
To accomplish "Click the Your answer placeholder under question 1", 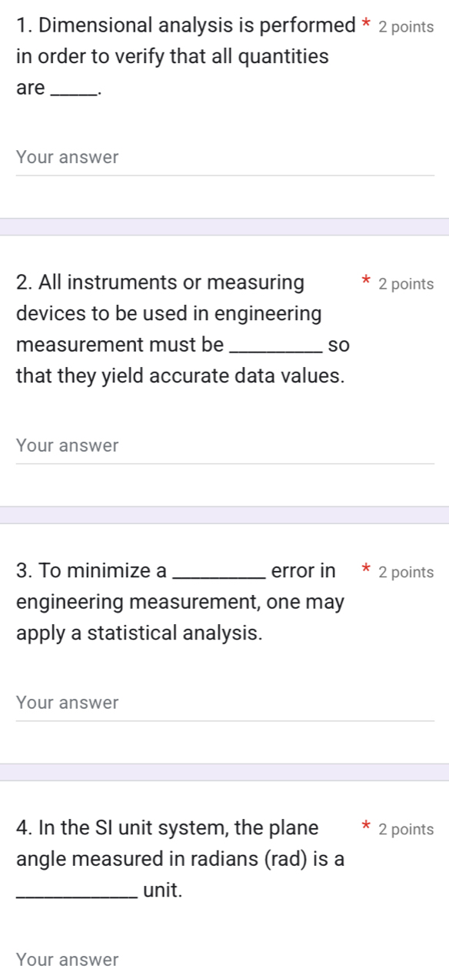I will 66,157.
